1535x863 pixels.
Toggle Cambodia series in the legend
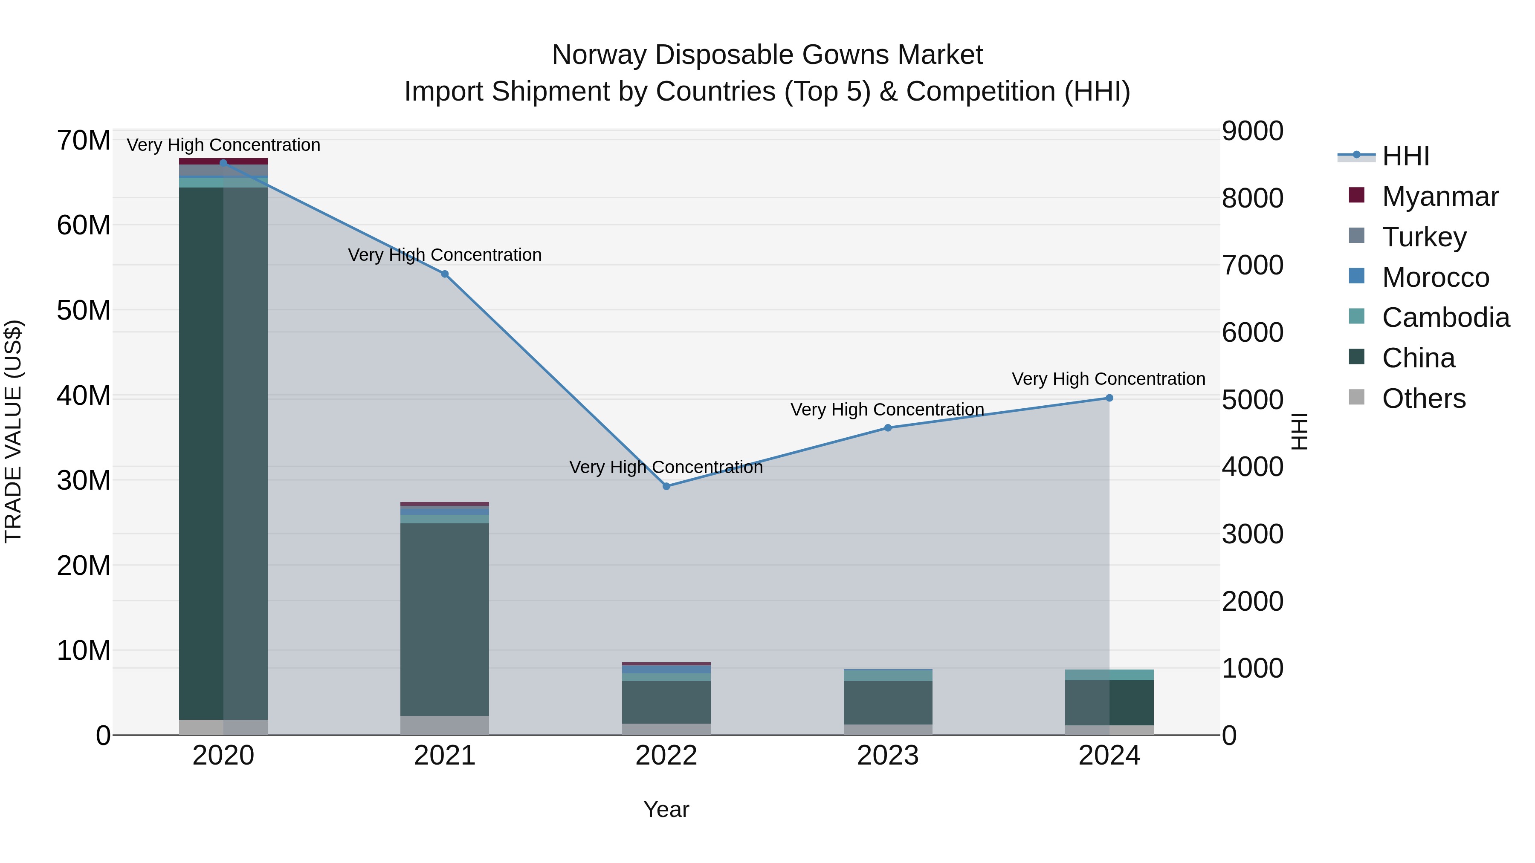point(1429,317)
